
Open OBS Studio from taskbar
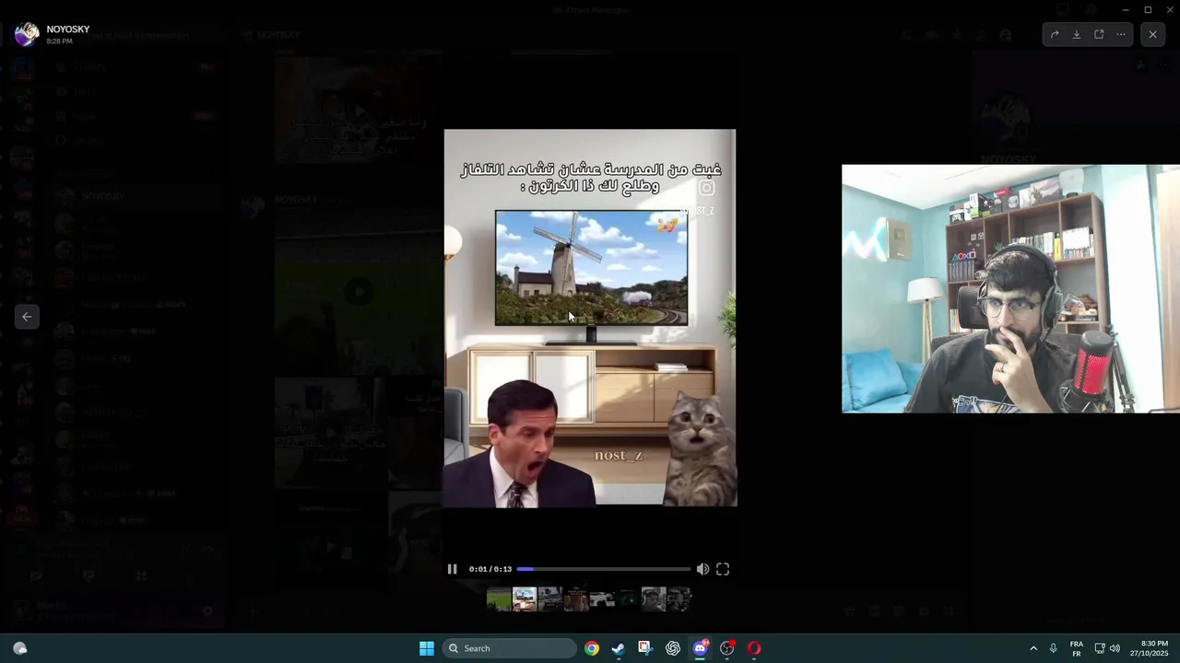click(x=727, y=648)
